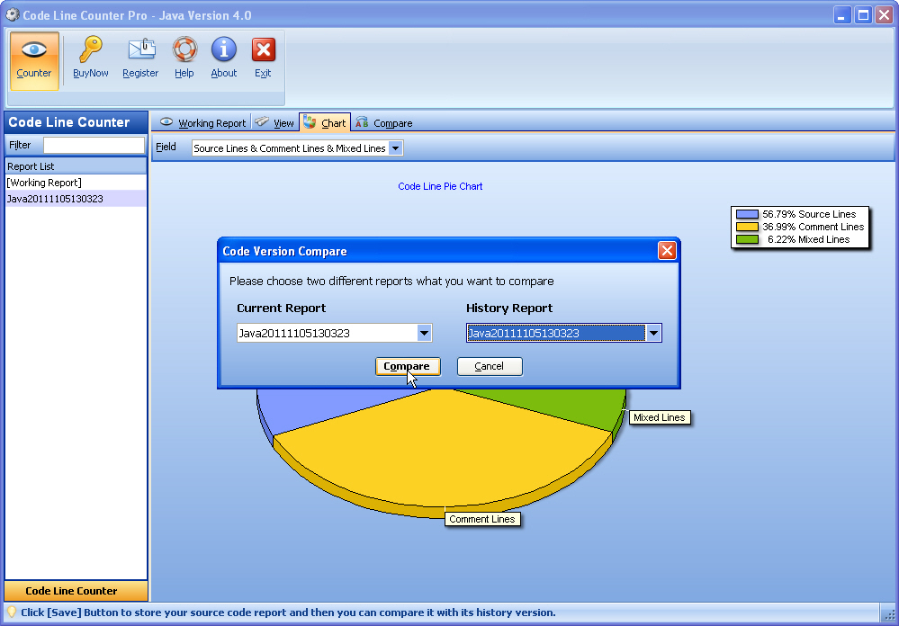The width and height of the screenshot is (899, 626).
Task: Click the green Mixed Lines legend swatch
Action: [747, 239]
